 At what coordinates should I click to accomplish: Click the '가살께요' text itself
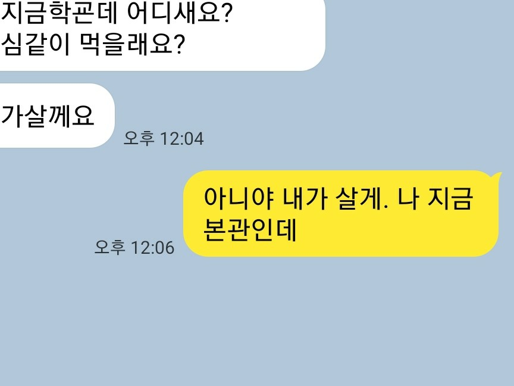(x=48, y=116)
